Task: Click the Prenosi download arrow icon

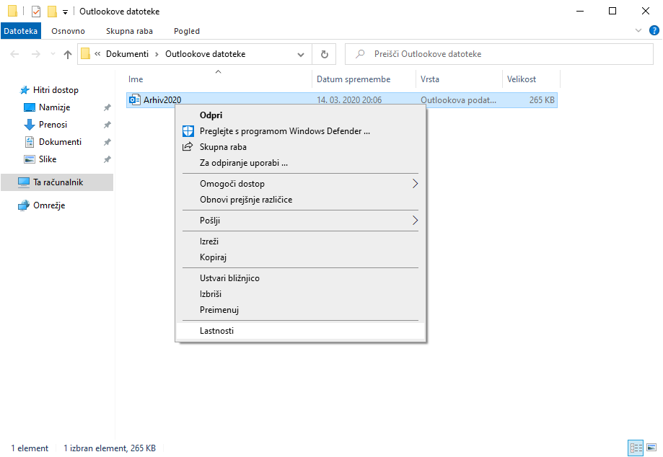Action: [29, 125]
